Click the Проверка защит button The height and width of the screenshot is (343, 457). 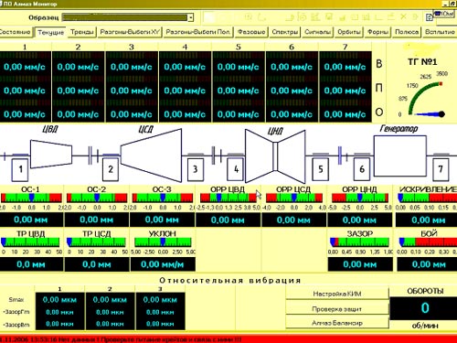[337, 309]
